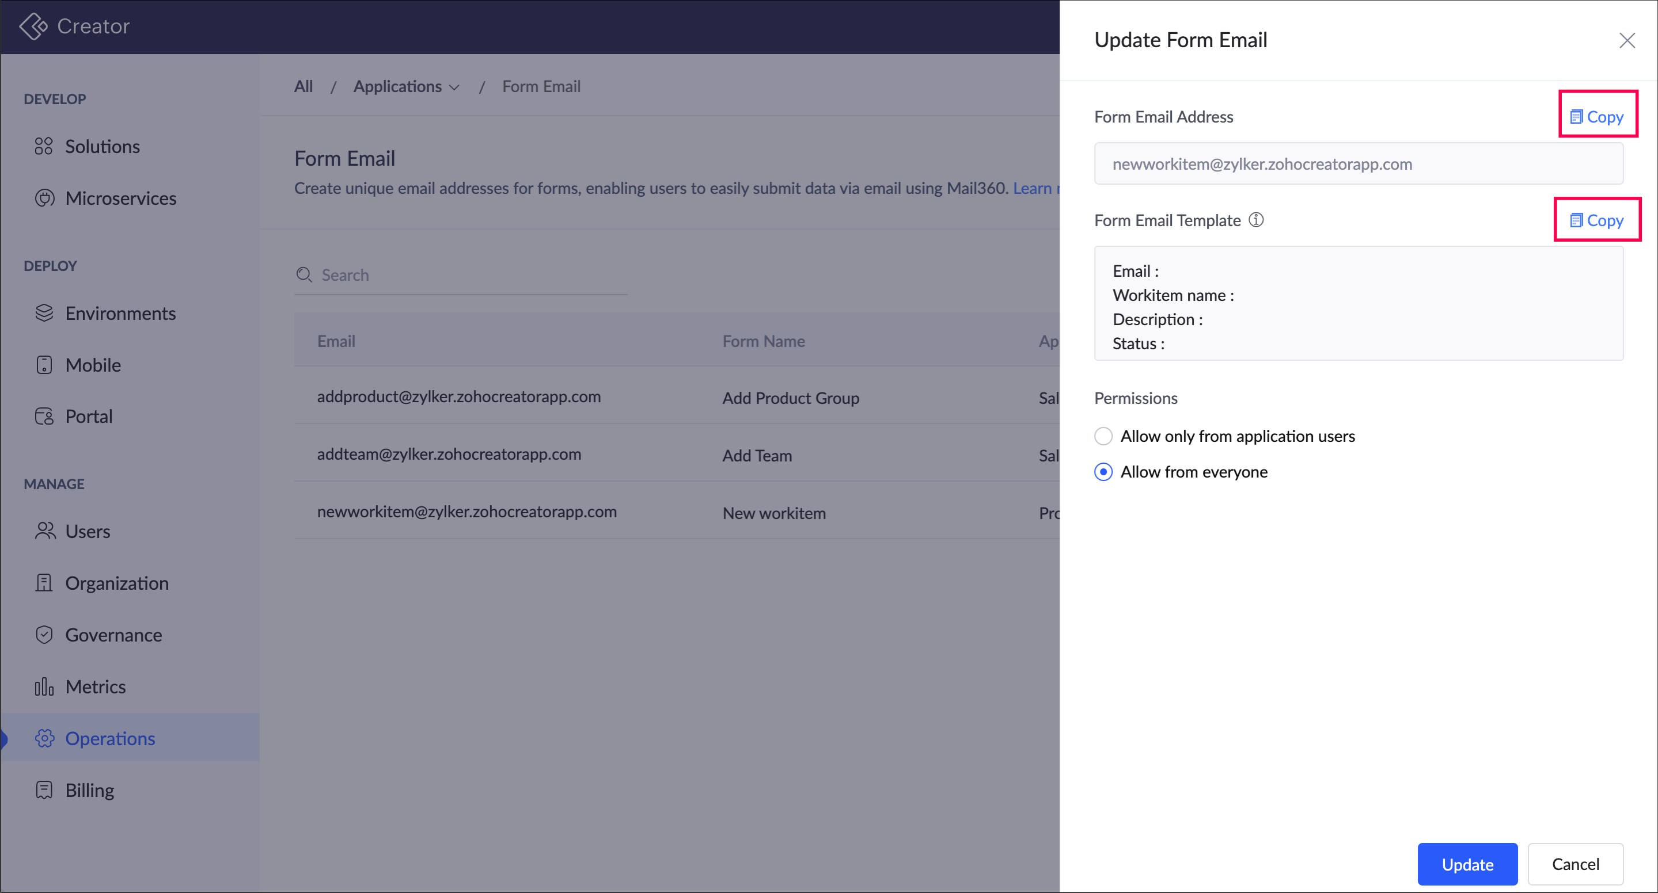Click the Solutions icon in sidebar
The image size is (1658, 893).
click(44, 147)
